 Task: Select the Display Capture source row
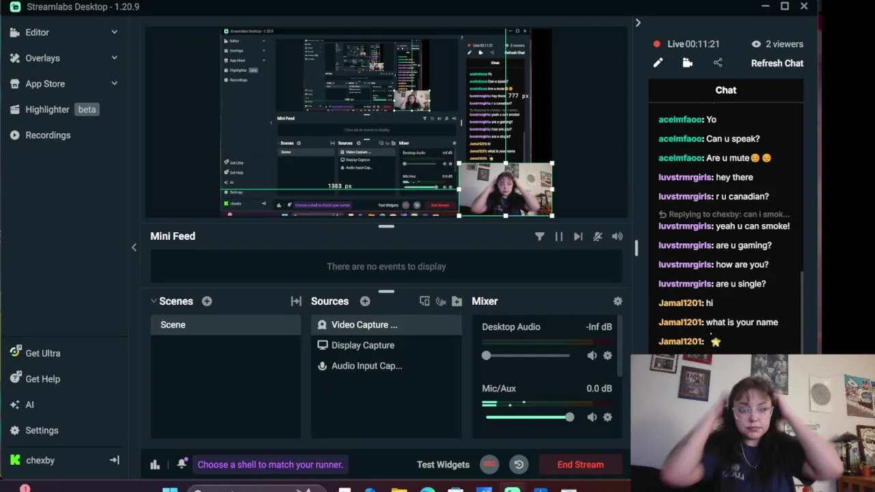click(x=386, y=345)
